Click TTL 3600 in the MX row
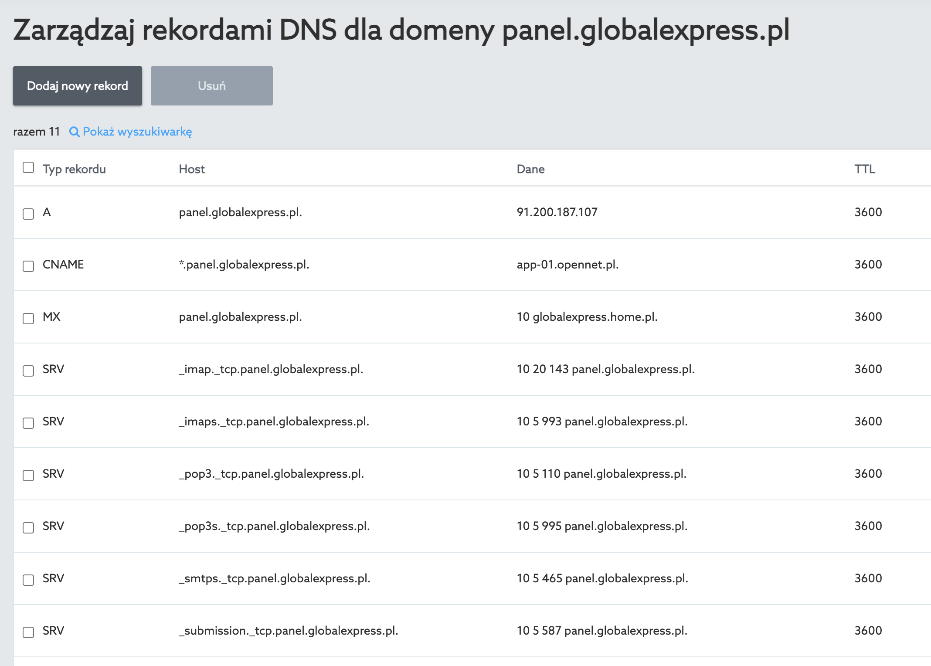 tap(868, 317)
